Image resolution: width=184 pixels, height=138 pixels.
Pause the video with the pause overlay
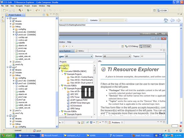[88, 92]
